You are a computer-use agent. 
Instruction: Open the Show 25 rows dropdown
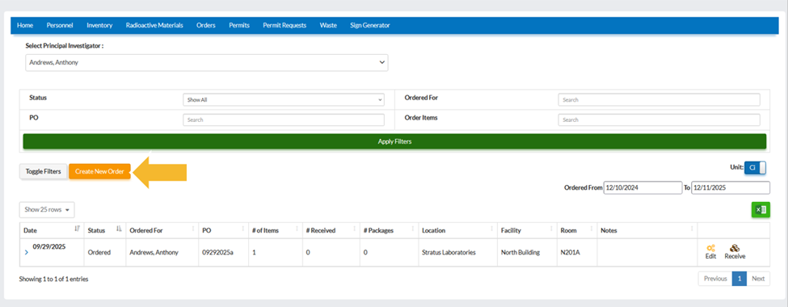(x=47, y=209)
